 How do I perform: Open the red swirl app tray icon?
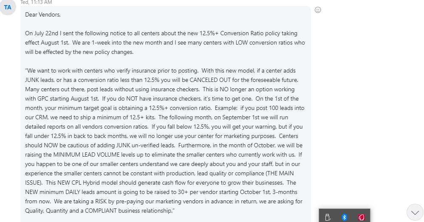coord(362,217)
